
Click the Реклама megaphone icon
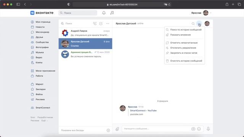32,99
